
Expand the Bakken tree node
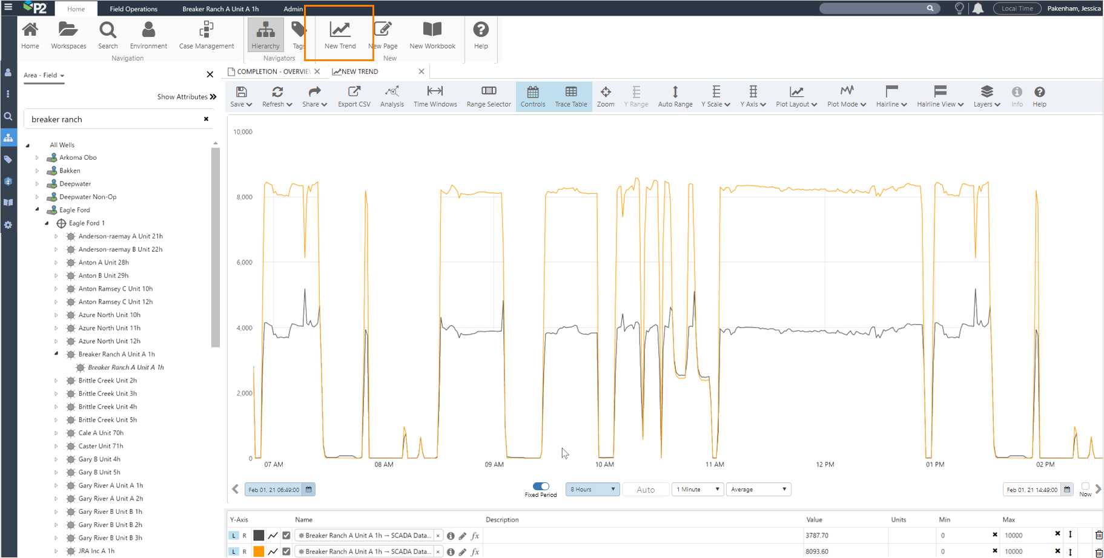pos(37,171)
